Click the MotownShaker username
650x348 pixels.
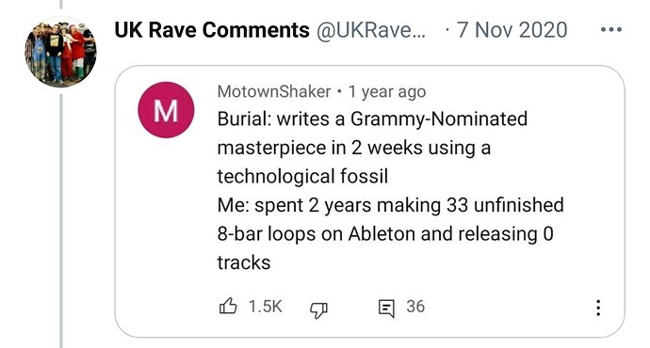point(274,91)
